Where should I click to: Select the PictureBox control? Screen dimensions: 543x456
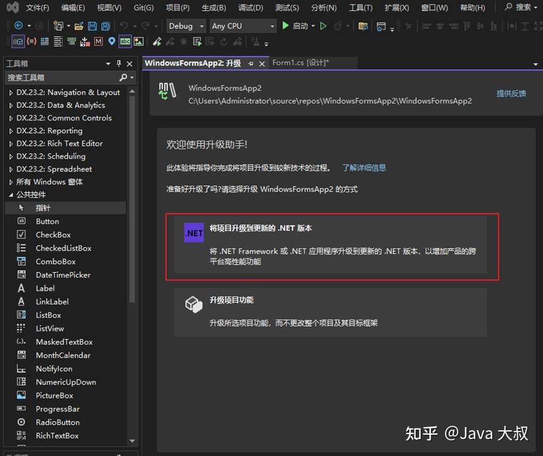[53, 395]
